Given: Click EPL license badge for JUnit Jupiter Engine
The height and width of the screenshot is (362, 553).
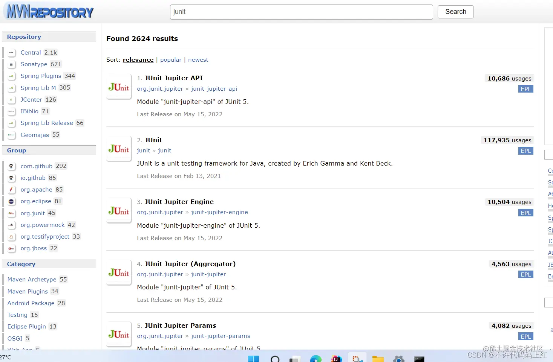Looking at the screenshot, I should click(x=526, y=213).
